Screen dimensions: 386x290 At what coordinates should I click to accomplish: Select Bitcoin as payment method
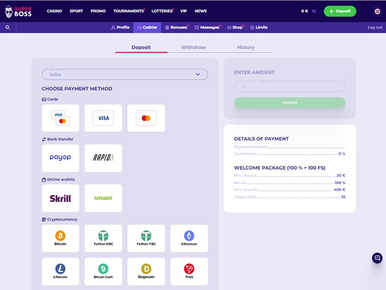click(x=60, y=238)
